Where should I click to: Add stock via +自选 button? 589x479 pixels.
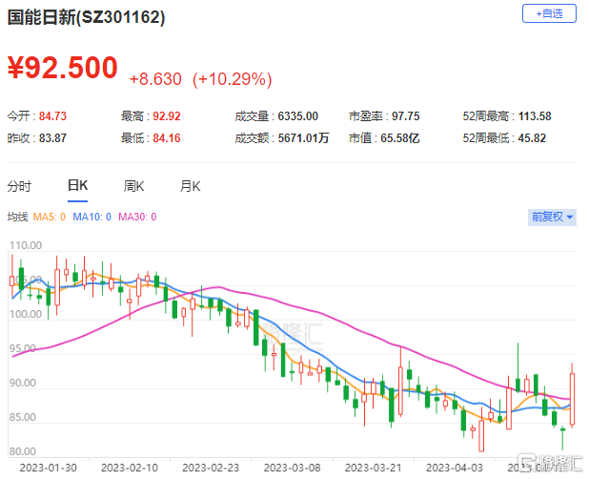[x=549, y=14]
